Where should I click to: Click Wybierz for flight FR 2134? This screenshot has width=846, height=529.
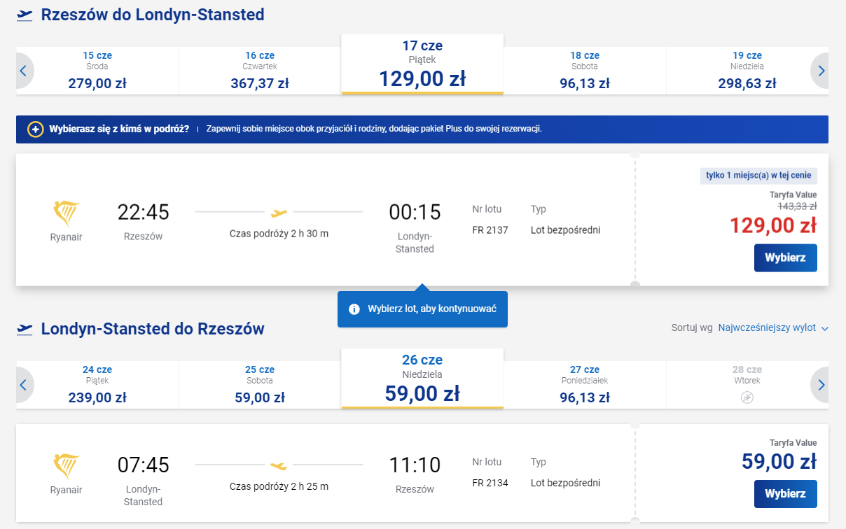tap(785, 493)
